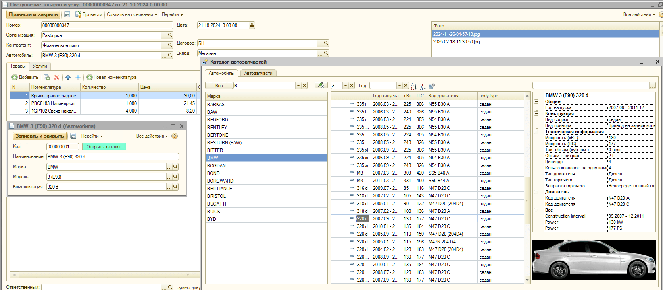Expand the Создать на основании menu
The width and height of the screenshot is (663, 290).
coord(132,14)
